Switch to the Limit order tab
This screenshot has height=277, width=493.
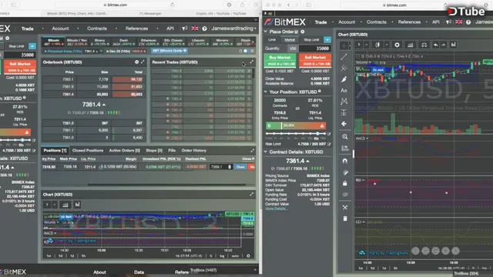(272, 40)
